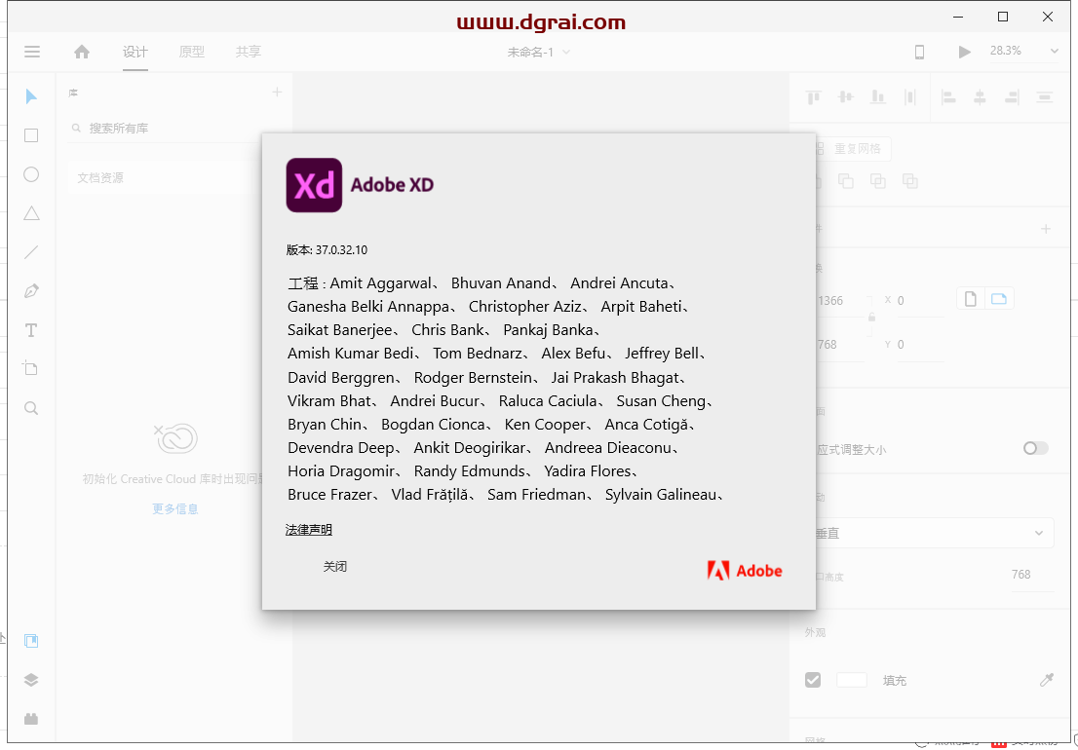
Task: Select the Ellipse tool
Action: coord(31,174)
